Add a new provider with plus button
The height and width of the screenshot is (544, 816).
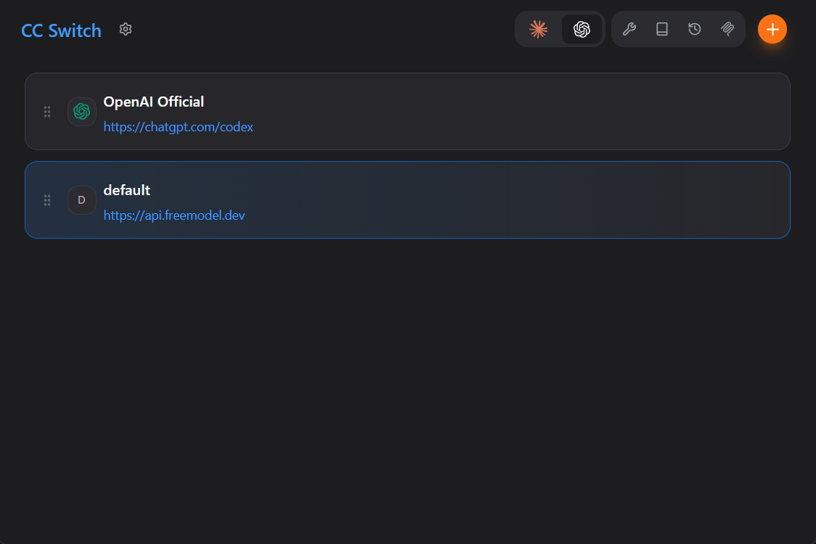772,29
